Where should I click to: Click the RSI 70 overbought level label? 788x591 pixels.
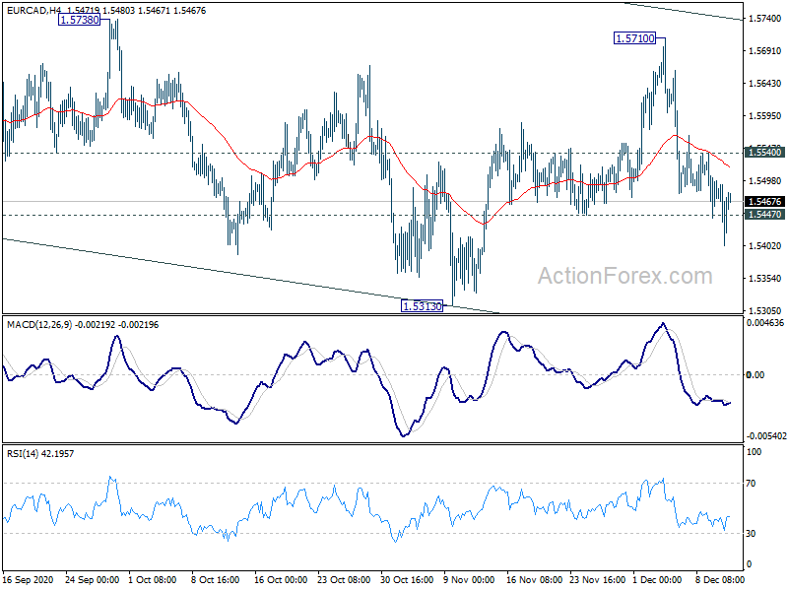click(x=751, y=484)
